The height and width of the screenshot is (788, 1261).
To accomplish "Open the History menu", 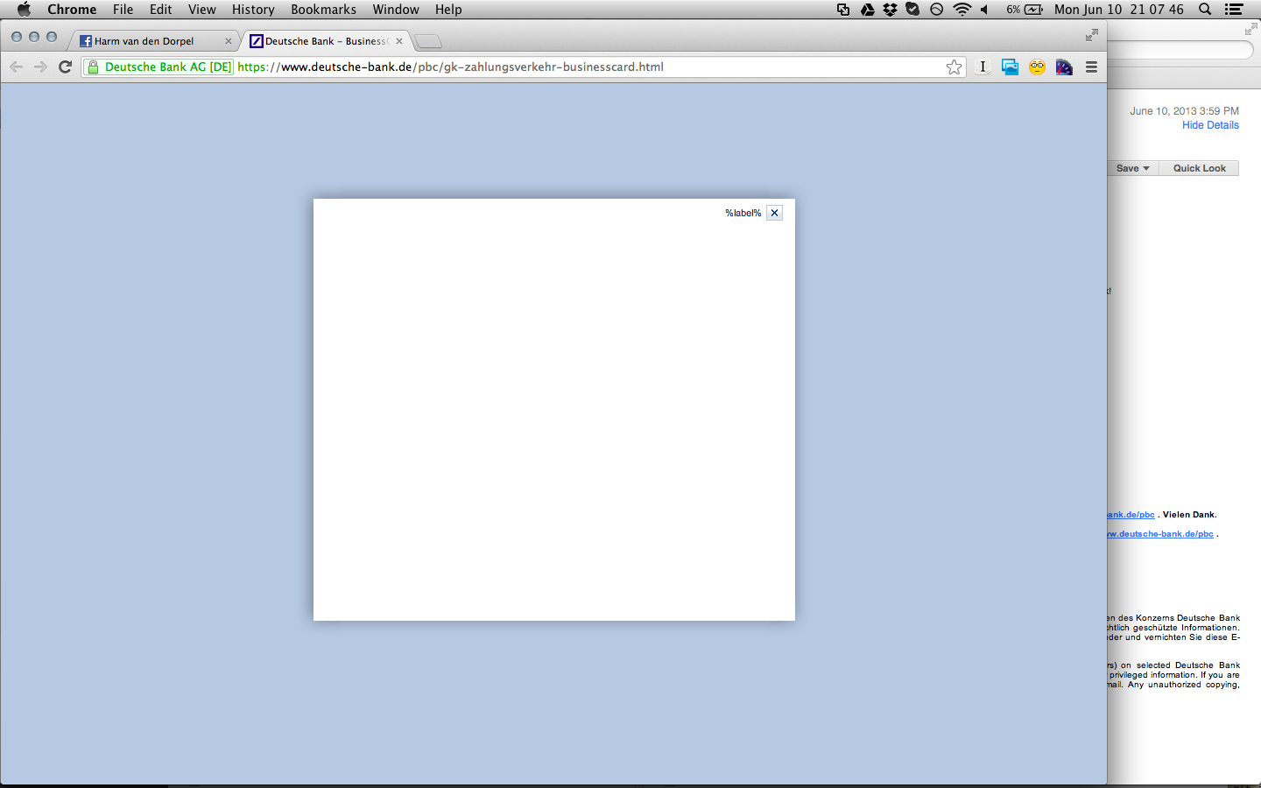I will tap(253, 10).
